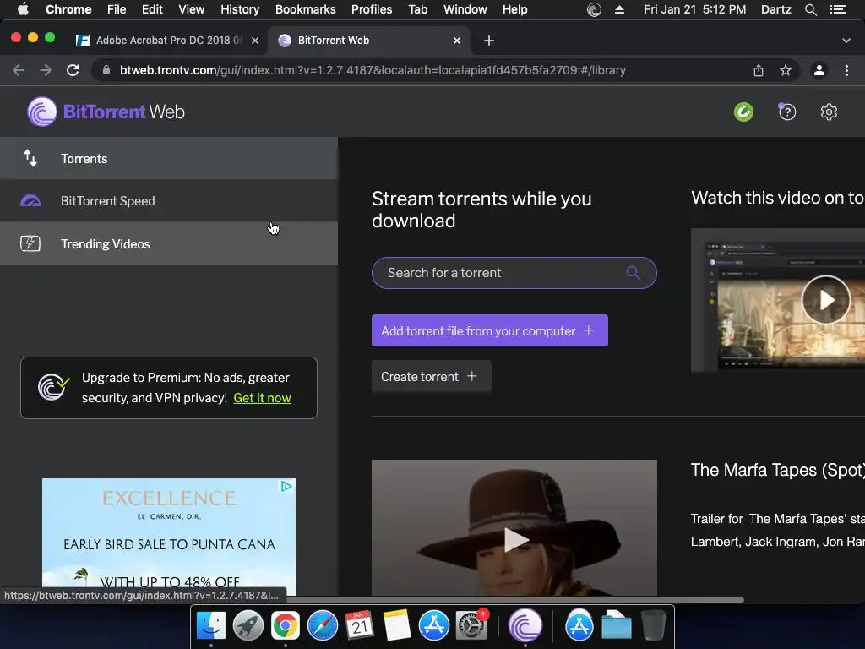Click the AdChoices icon on the ad

point(287,486)
